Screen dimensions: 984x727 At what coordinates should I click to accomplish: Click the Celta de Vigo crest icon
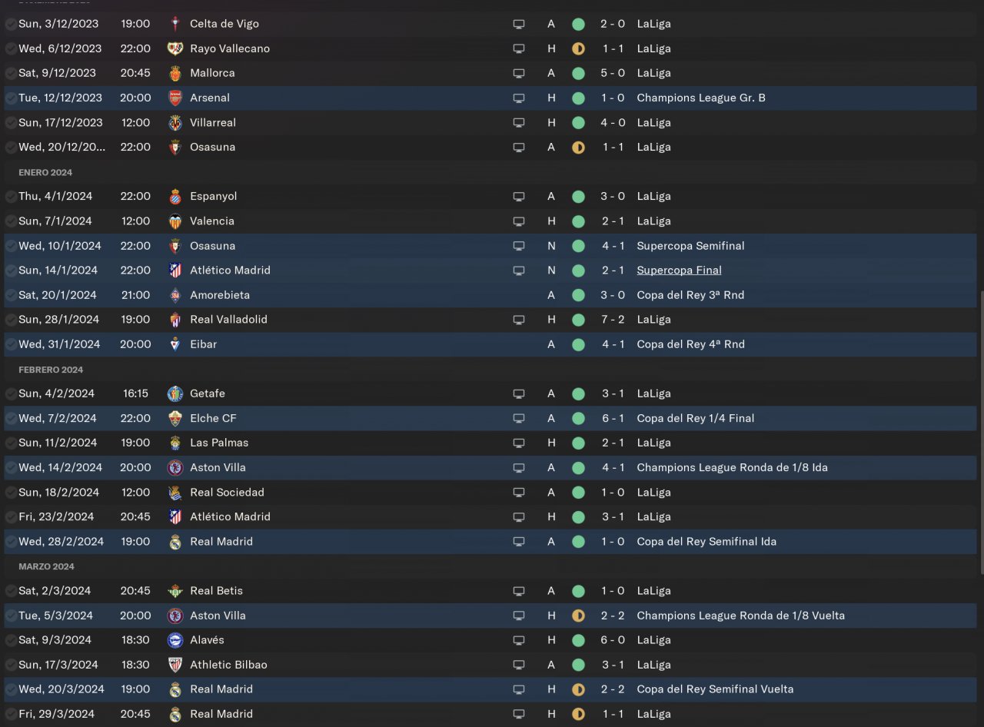(x=175, y=24)
